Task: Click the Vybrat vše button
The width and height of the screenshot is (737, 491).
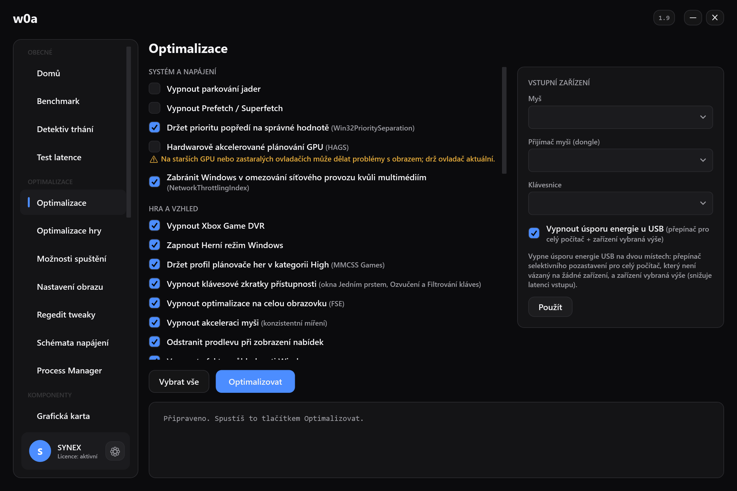Action: click(179, 381)
